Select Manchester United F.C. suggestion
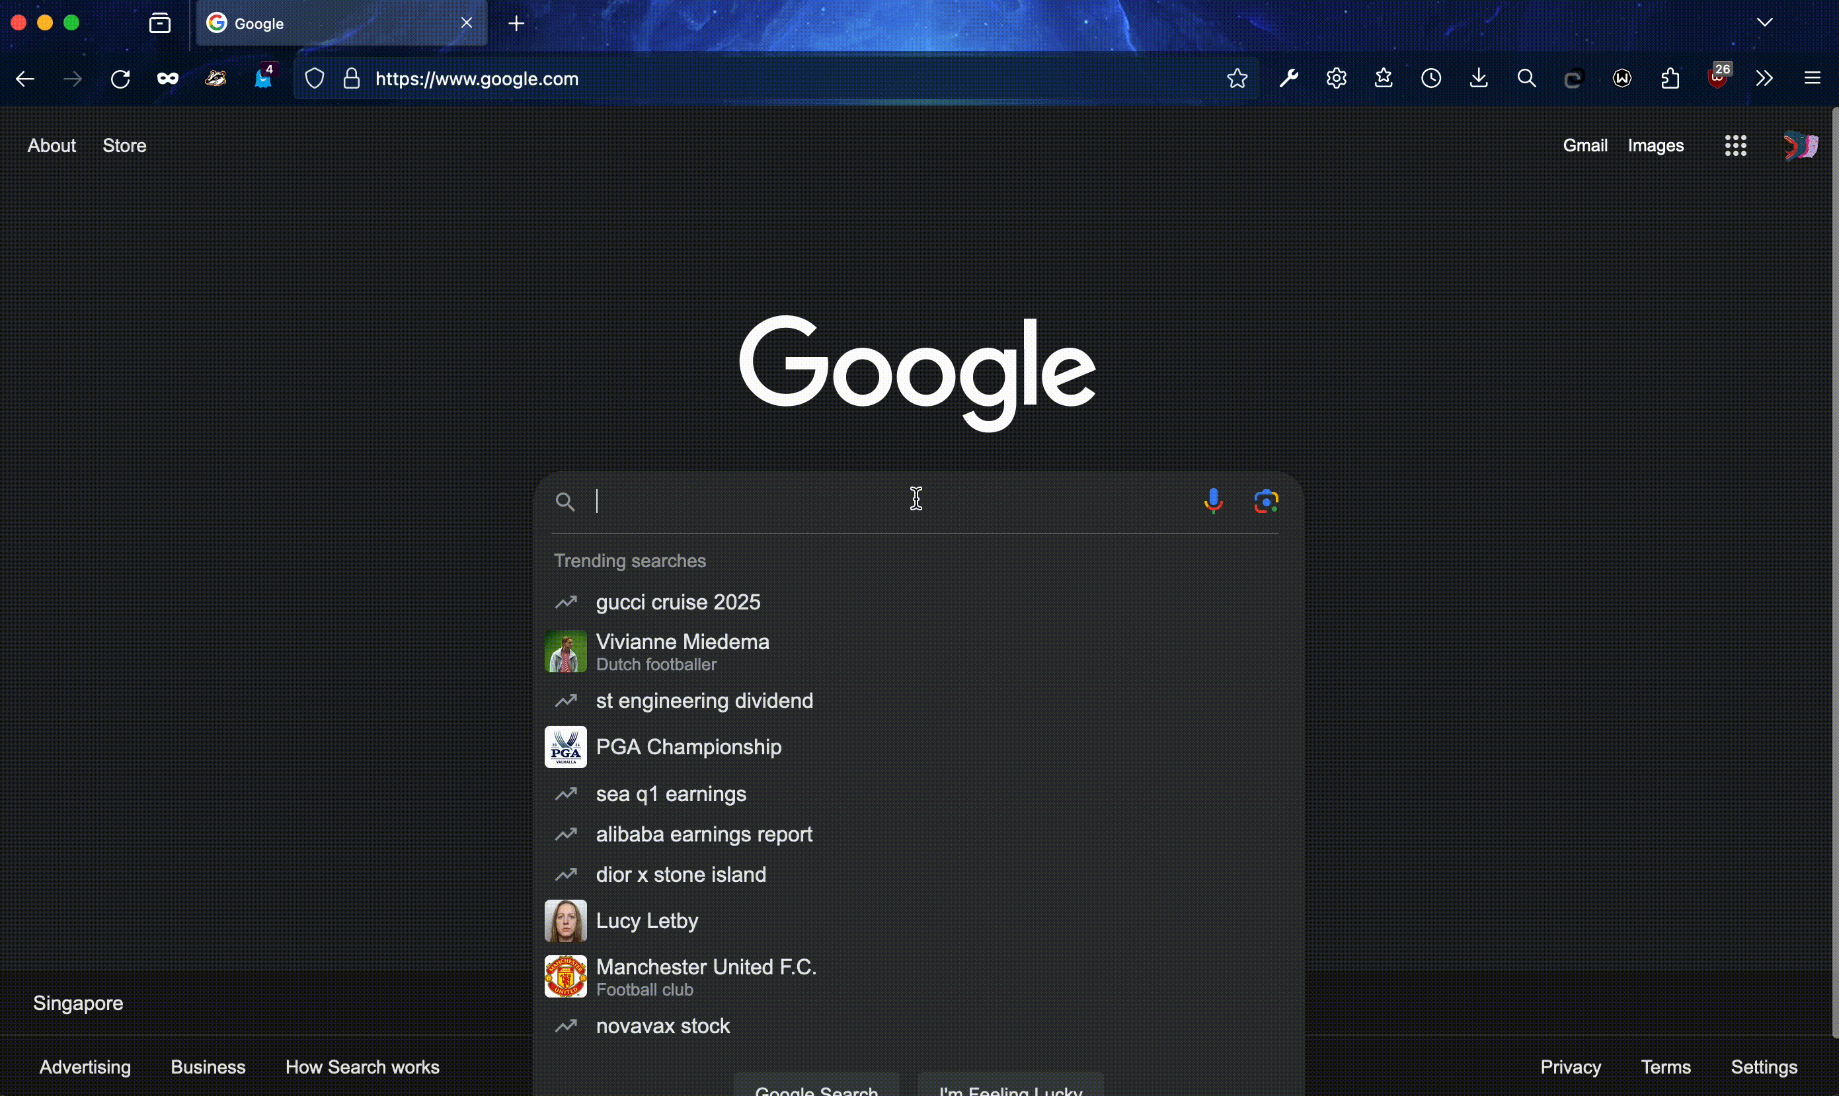Screen dimensions: 1839x1096 (x=919, y=977)
